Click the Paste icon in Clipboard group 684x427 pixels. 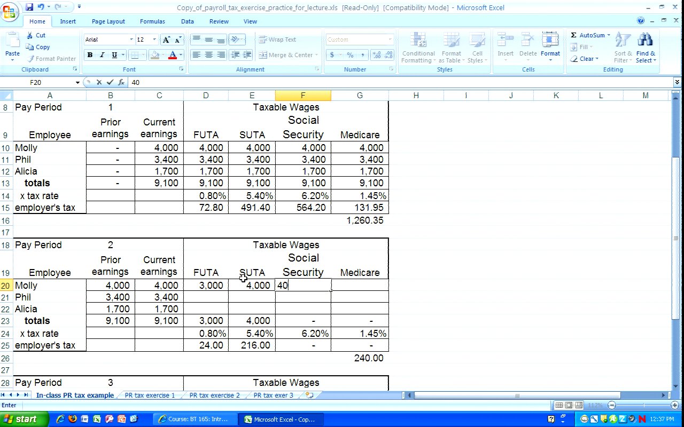click(12, 42)
